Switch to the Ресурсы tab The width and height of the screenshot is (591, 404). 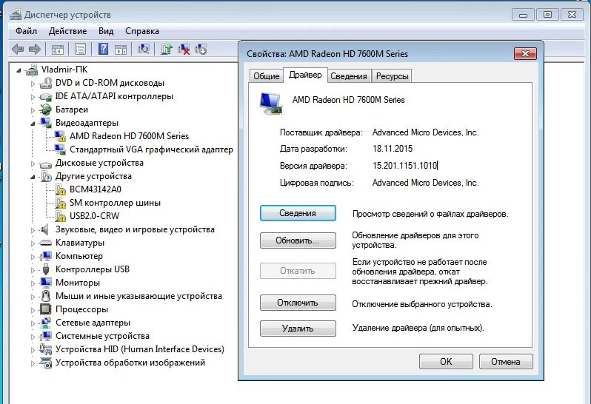tap(392, 76)
